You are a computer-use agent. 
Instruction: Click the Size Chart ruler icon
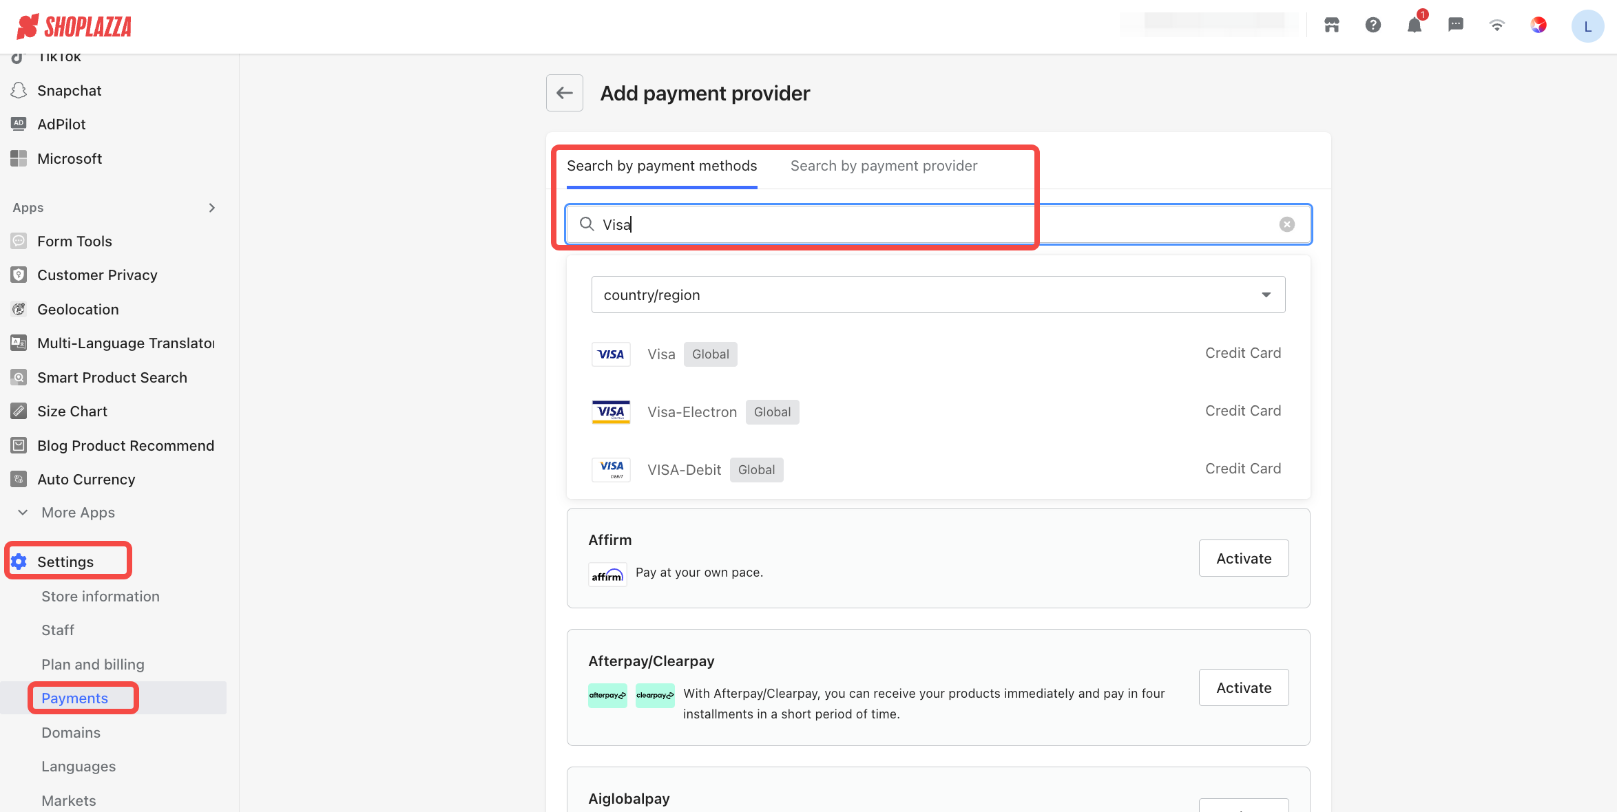[x=19, y=411]
